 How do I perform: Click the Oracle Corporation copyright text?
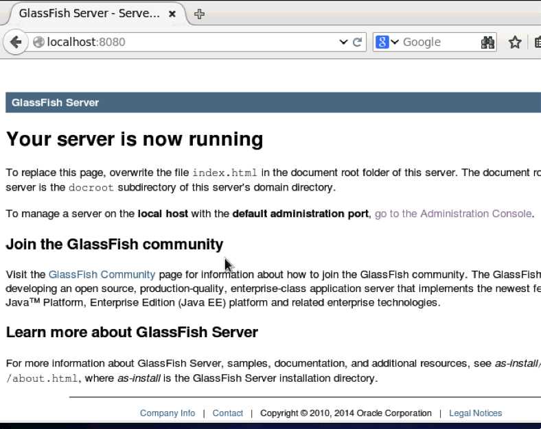(346, 413)
